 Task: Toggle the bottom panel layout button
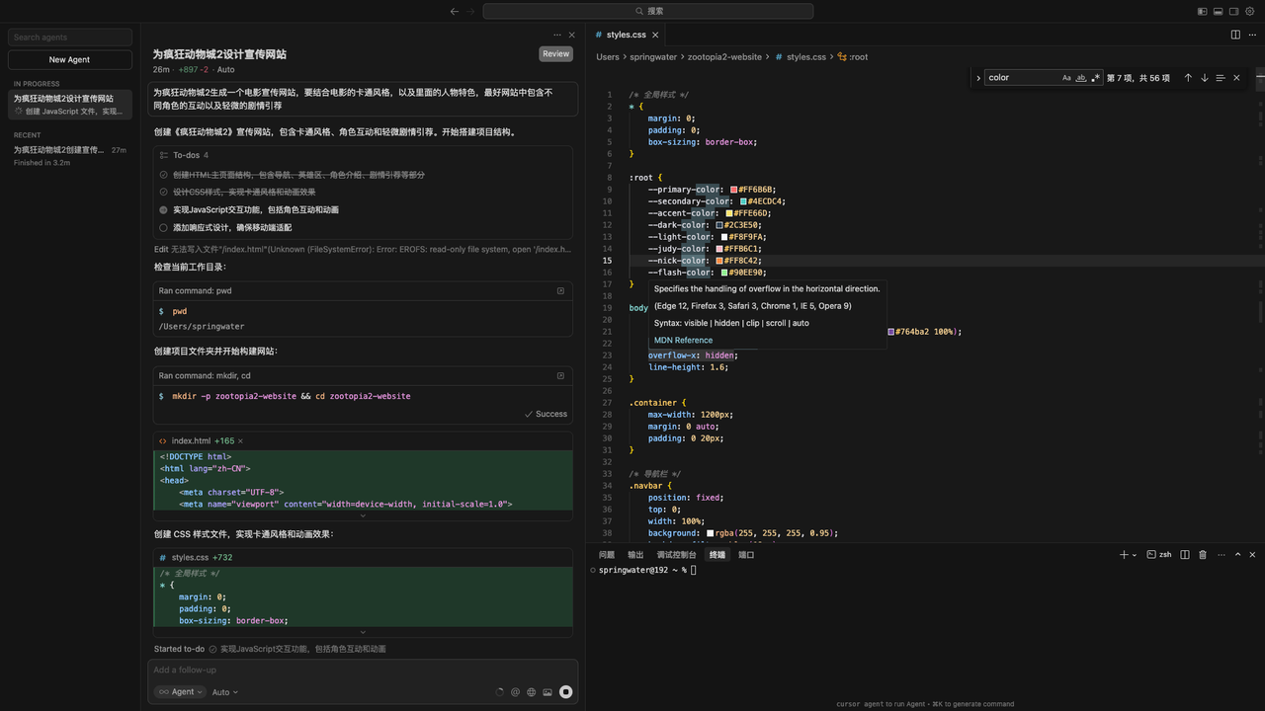pos(1218,12)
